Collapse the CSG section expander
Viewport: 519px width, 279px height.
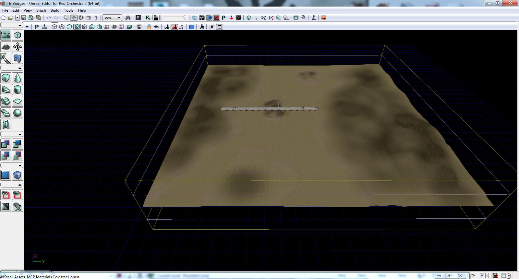pos(20,134)
